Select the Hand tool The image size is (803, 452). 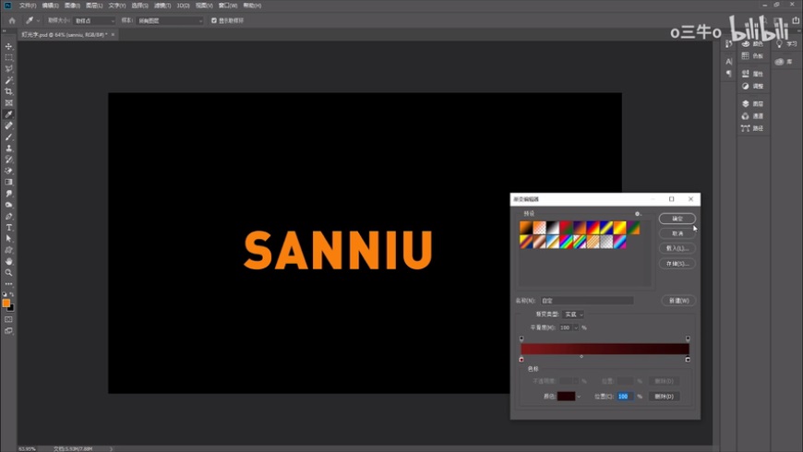pos(9,261)
